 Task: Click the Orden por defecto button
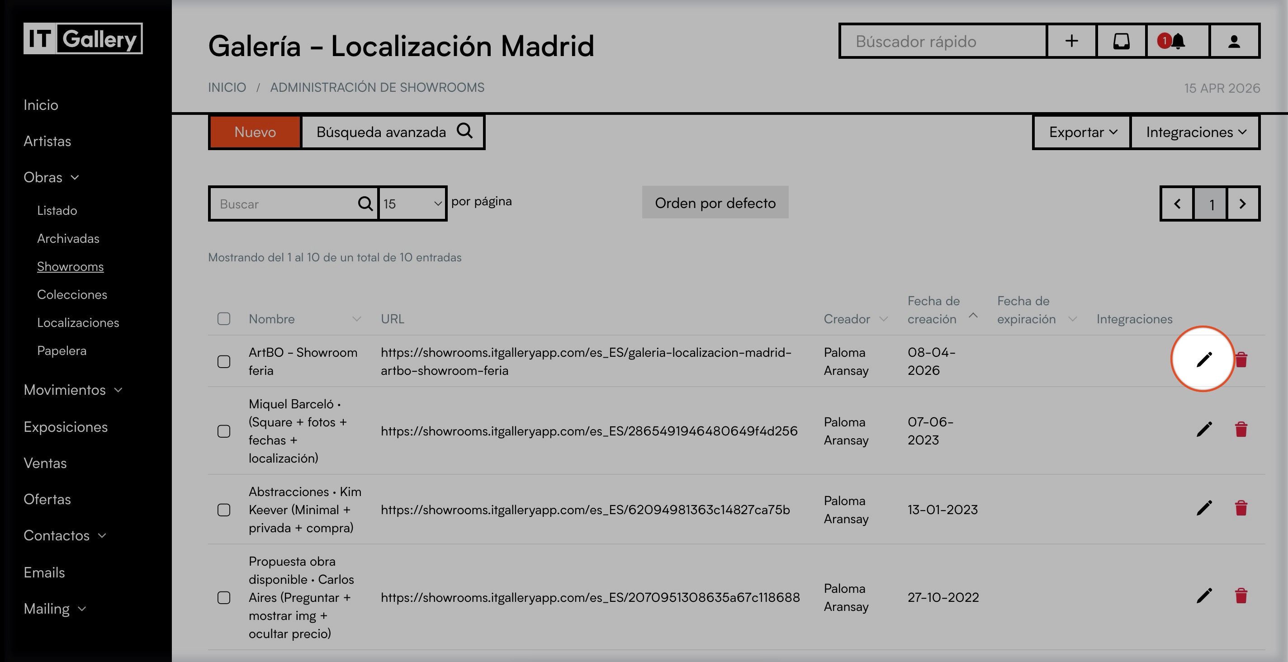[715, 203]
